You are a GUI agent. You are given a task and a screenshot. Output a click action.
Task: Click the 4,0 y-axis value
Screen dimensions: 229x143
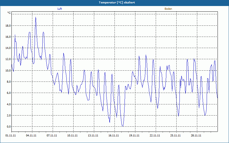tap(9, 104)
